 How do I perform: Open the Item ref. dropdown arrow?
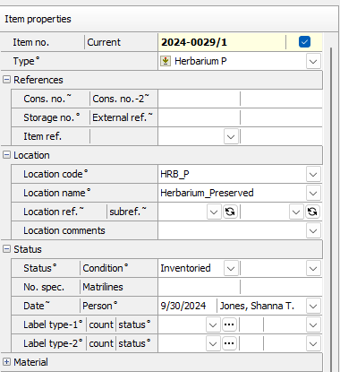point(231,136)
